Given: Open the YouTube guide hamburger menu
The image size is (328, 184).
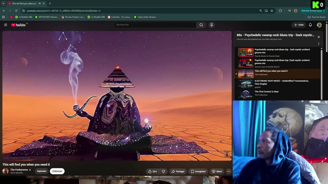Looking at the screenshot, I should point(5,25).
